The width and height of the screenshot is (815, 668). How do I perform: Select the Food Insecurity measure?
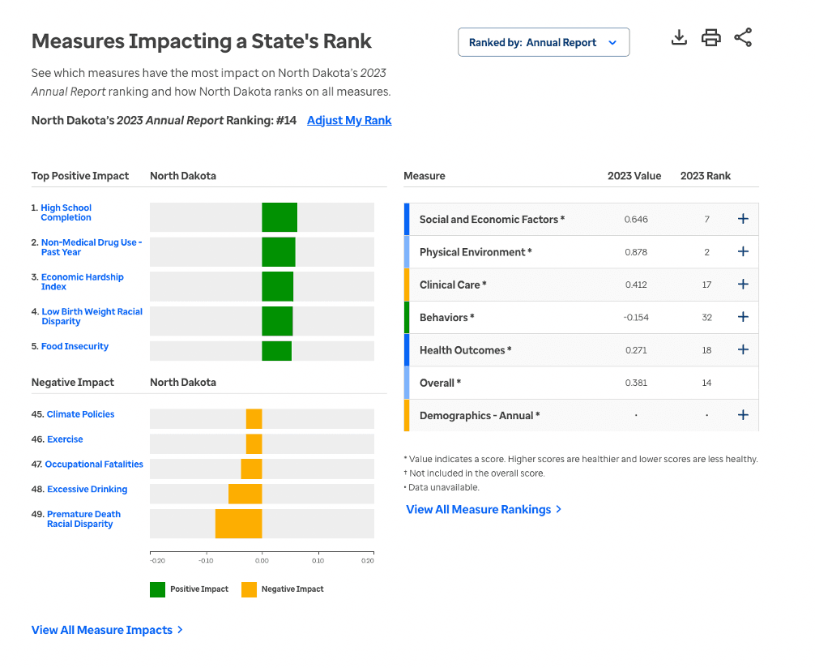pyautogui.click(x=75, y=346)
